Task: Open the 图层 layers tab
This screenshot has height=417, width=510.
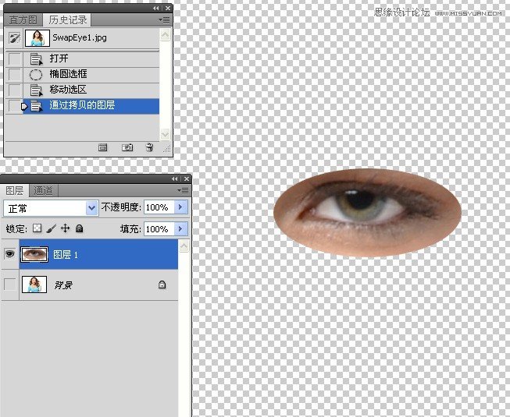Action: click(x=15, y=190)
